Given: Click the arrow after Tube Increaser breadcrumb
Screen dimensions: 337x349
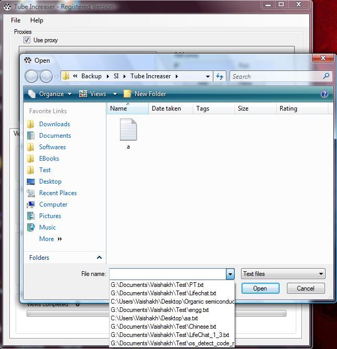Looking at the screenshot, I should pyautogui.click(x=177, y=76).
